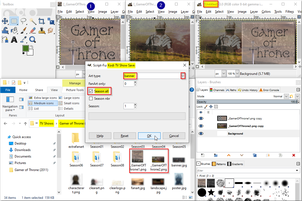Screen dimensions: 302x201
Task: Open the Explorer help question mark icon
Action: click(192, 90)
